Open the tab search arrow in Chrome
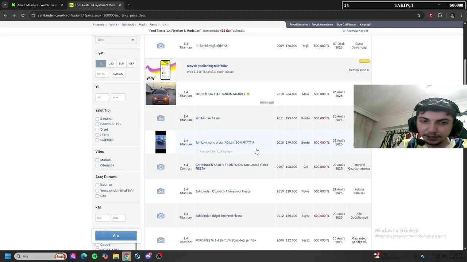This screenshot has height=262, width=467. pos(5,5)
